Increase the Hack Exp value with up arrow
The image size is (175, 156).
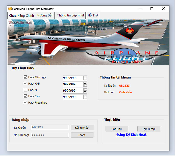(85, 96)
